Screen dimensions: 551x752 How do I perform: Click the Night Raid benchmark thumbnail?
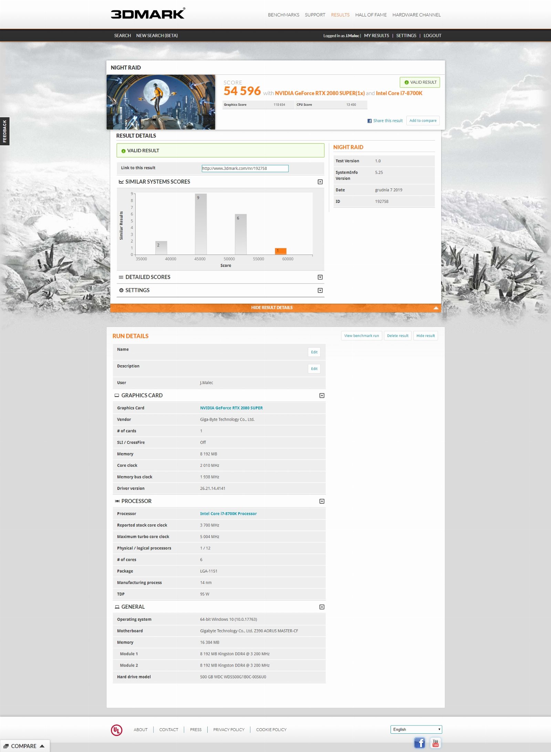(161, 102)
